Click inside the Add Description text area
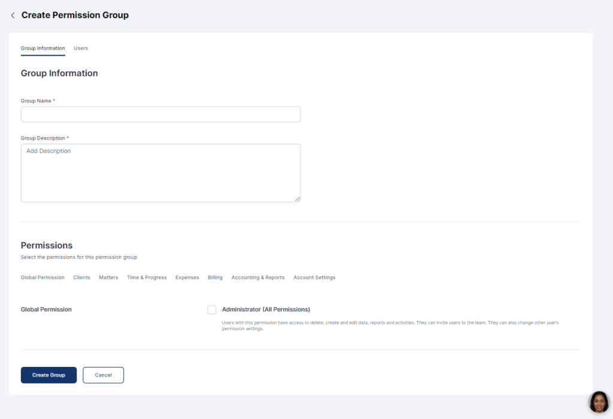613x419 pixels. pos(160,172)
